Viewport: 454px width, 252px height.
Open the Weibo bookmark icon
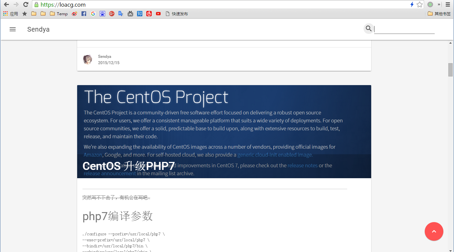[x=74, y=14]
